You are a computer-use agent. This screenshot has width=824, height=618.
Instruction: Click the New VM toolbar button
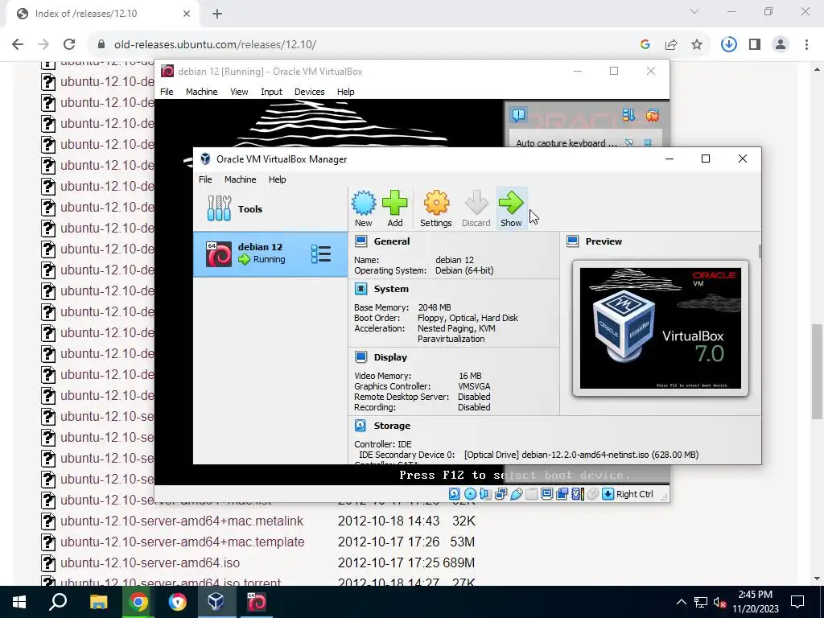coord(363,208)
